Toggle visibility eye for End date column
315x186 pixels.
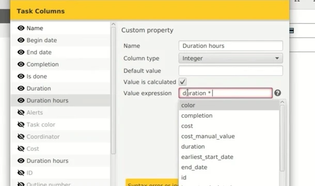coord(21,52)
